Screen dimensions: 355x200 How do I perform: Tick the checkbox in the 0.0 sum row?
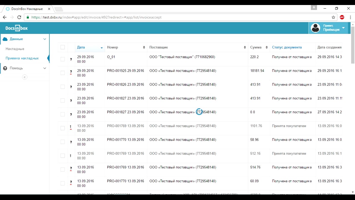coord(63,114)
